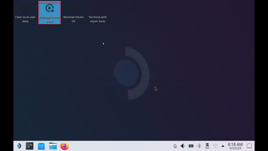This screenshot has width=268, height=151.
Task: Open the 8:18 AM clock calendar
Action: [235, 146]
